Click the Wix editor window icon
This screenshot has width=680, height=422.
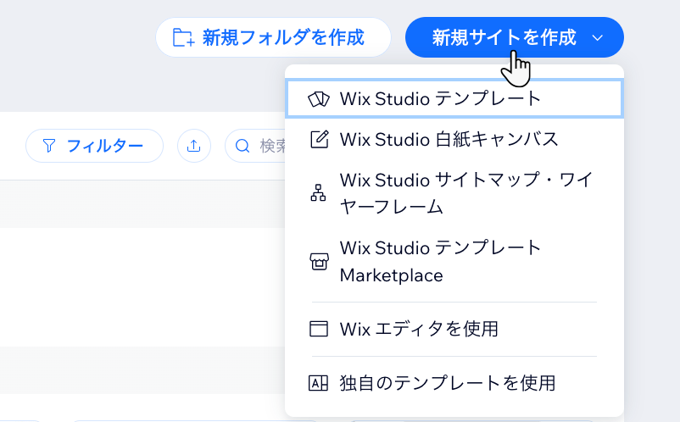[319, 329]
